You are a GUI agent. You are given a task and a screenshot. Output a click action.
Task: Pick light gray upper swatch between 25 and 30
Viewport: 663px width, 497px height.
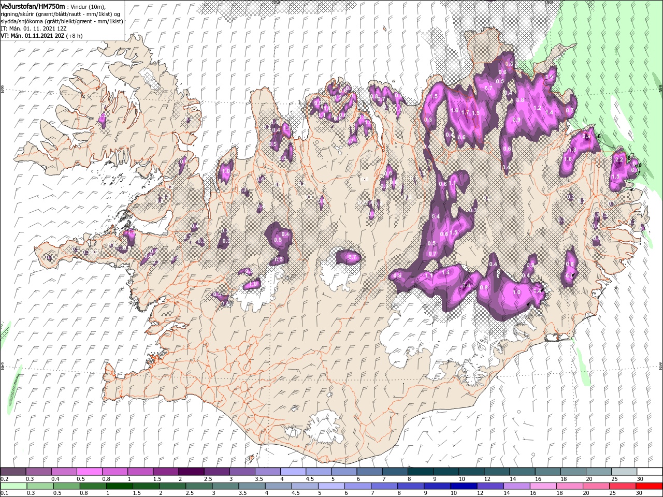click(x=624, y=472)
